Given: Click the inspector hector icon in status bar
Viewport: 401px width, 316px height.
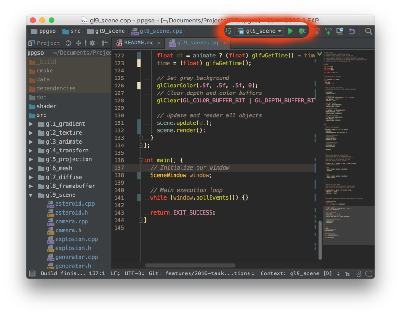Looking at the screenshot, I should click(358, 274).
